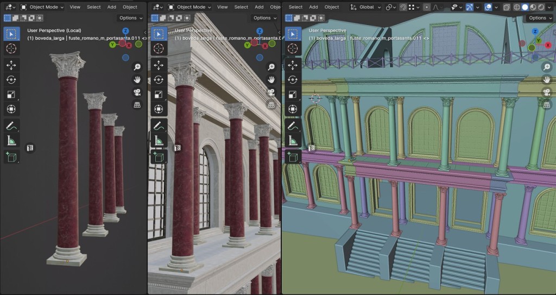556x295 pixels.
Task: Click Add Cube tool in middle viewport
Action: [159, 157]
